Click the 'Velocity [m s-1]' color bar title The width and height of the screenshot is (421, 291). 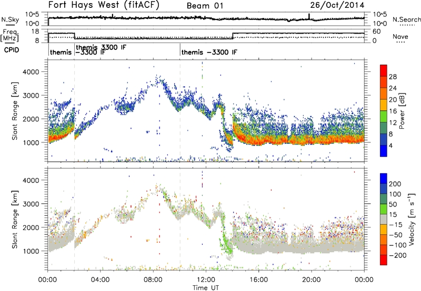(412, 219)
